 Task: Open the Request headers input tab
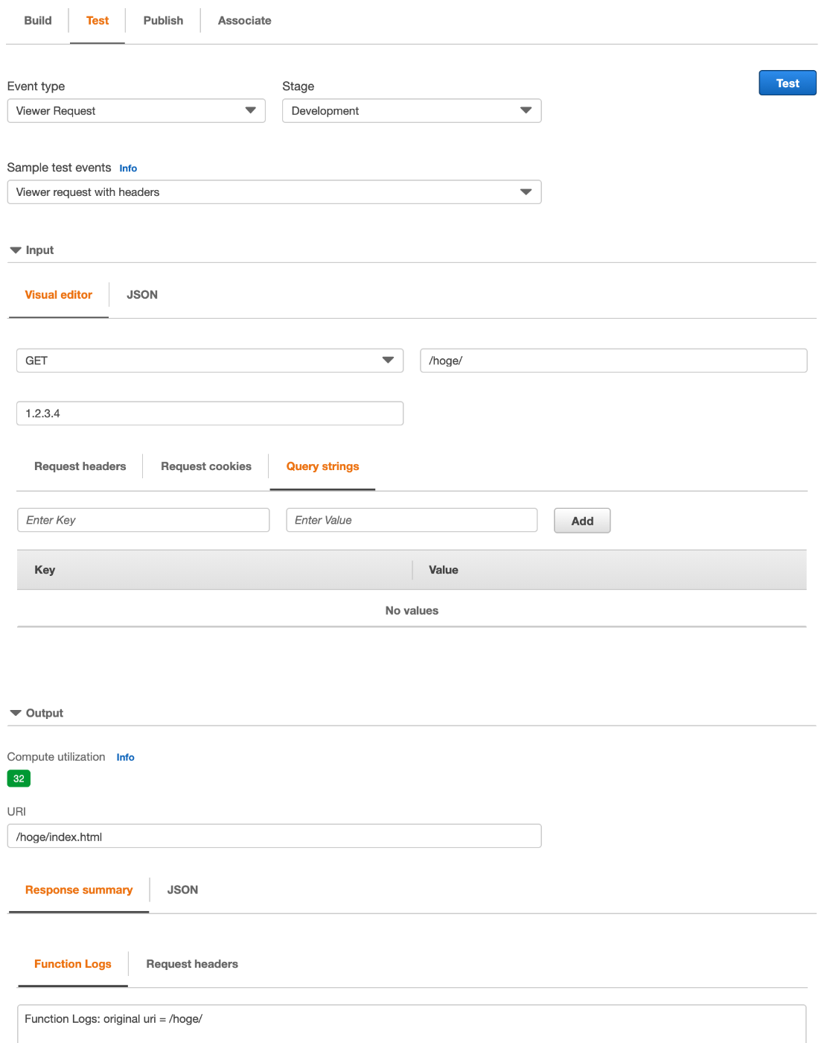[x=80, y=466]
